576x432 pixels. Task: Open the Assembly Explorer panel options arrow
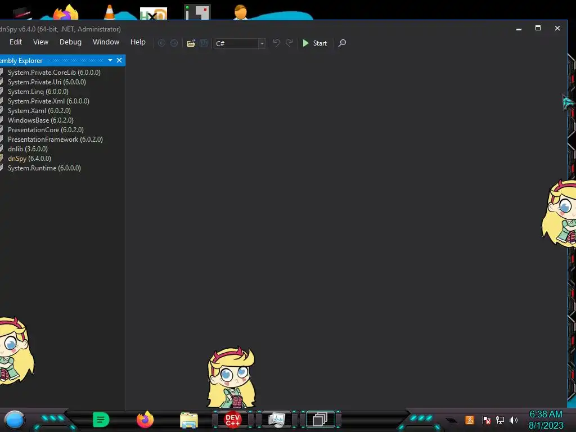(x=110, y=60)
